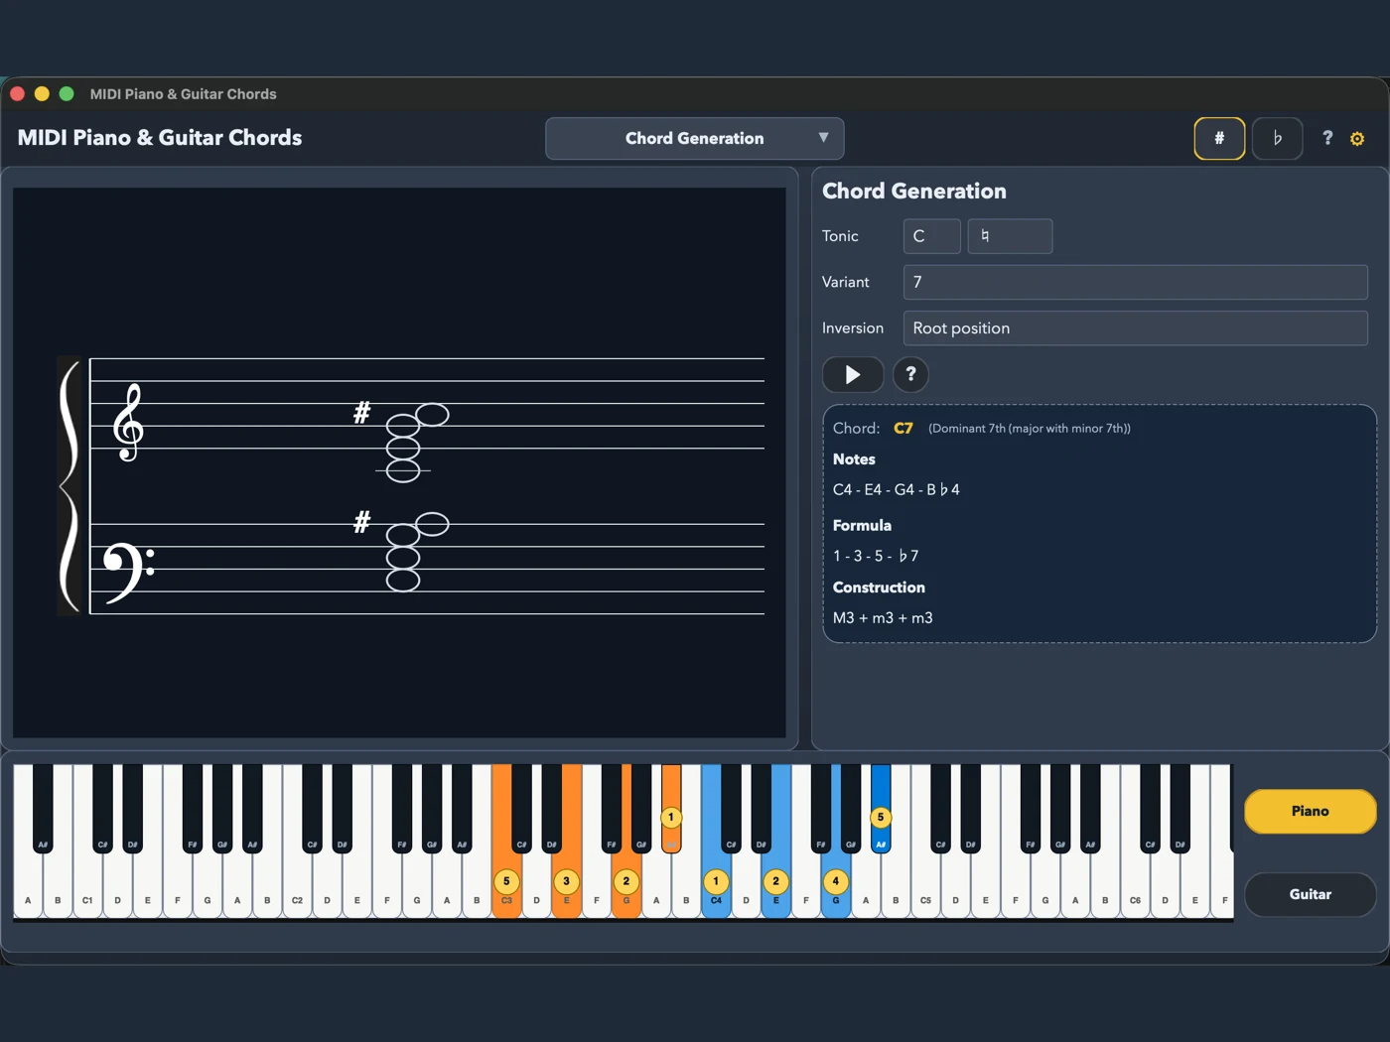Click the sharp sign on the treble staff
Viewport: 1390px width, 1042px height.
coord(362,412)
